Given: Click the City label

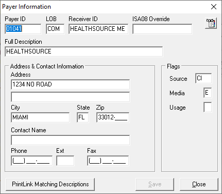Looking at the screenshot, I should pyautogui.click(x=15, y=108).
